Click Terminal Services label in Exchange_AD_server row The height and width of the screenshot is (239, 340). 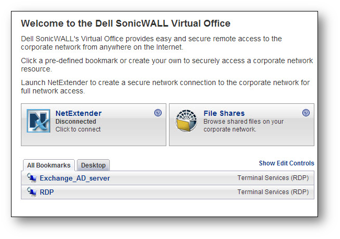(x=273, y=178)
